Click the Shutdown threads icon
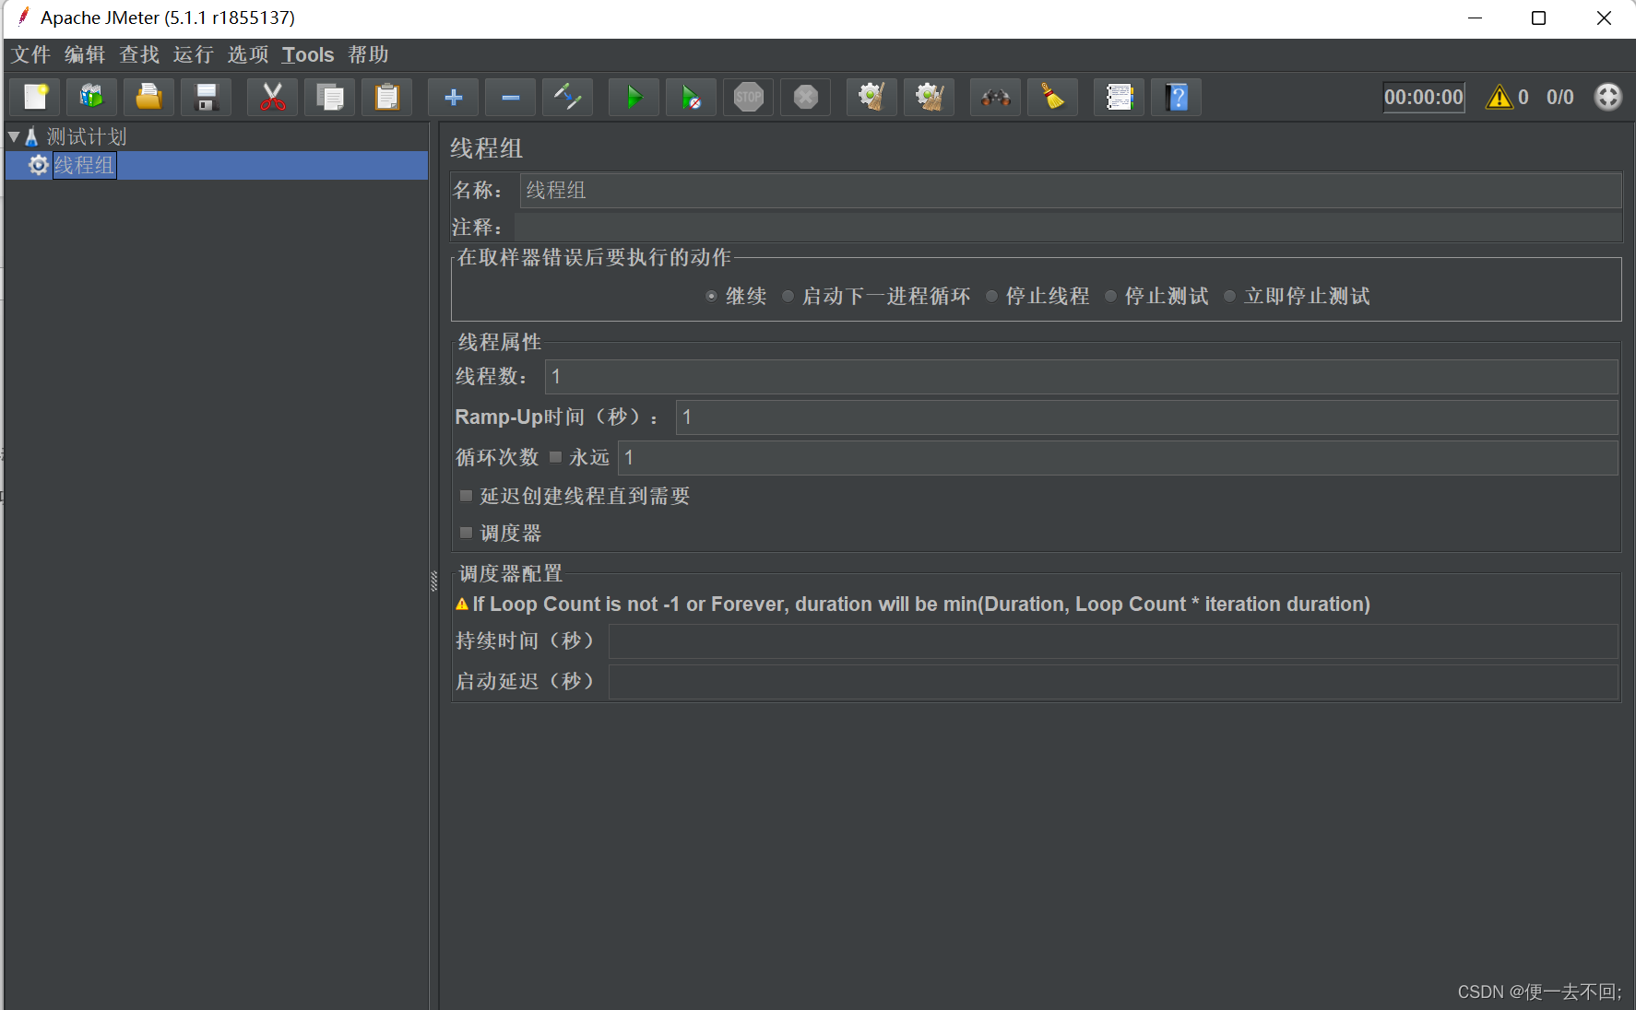 pyautogui.click(x=806, y=97)
